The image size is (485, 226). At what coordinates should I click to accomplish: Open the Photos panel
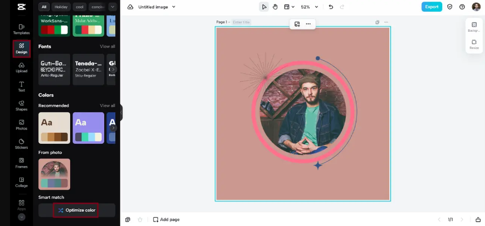[x=21, y=125]
